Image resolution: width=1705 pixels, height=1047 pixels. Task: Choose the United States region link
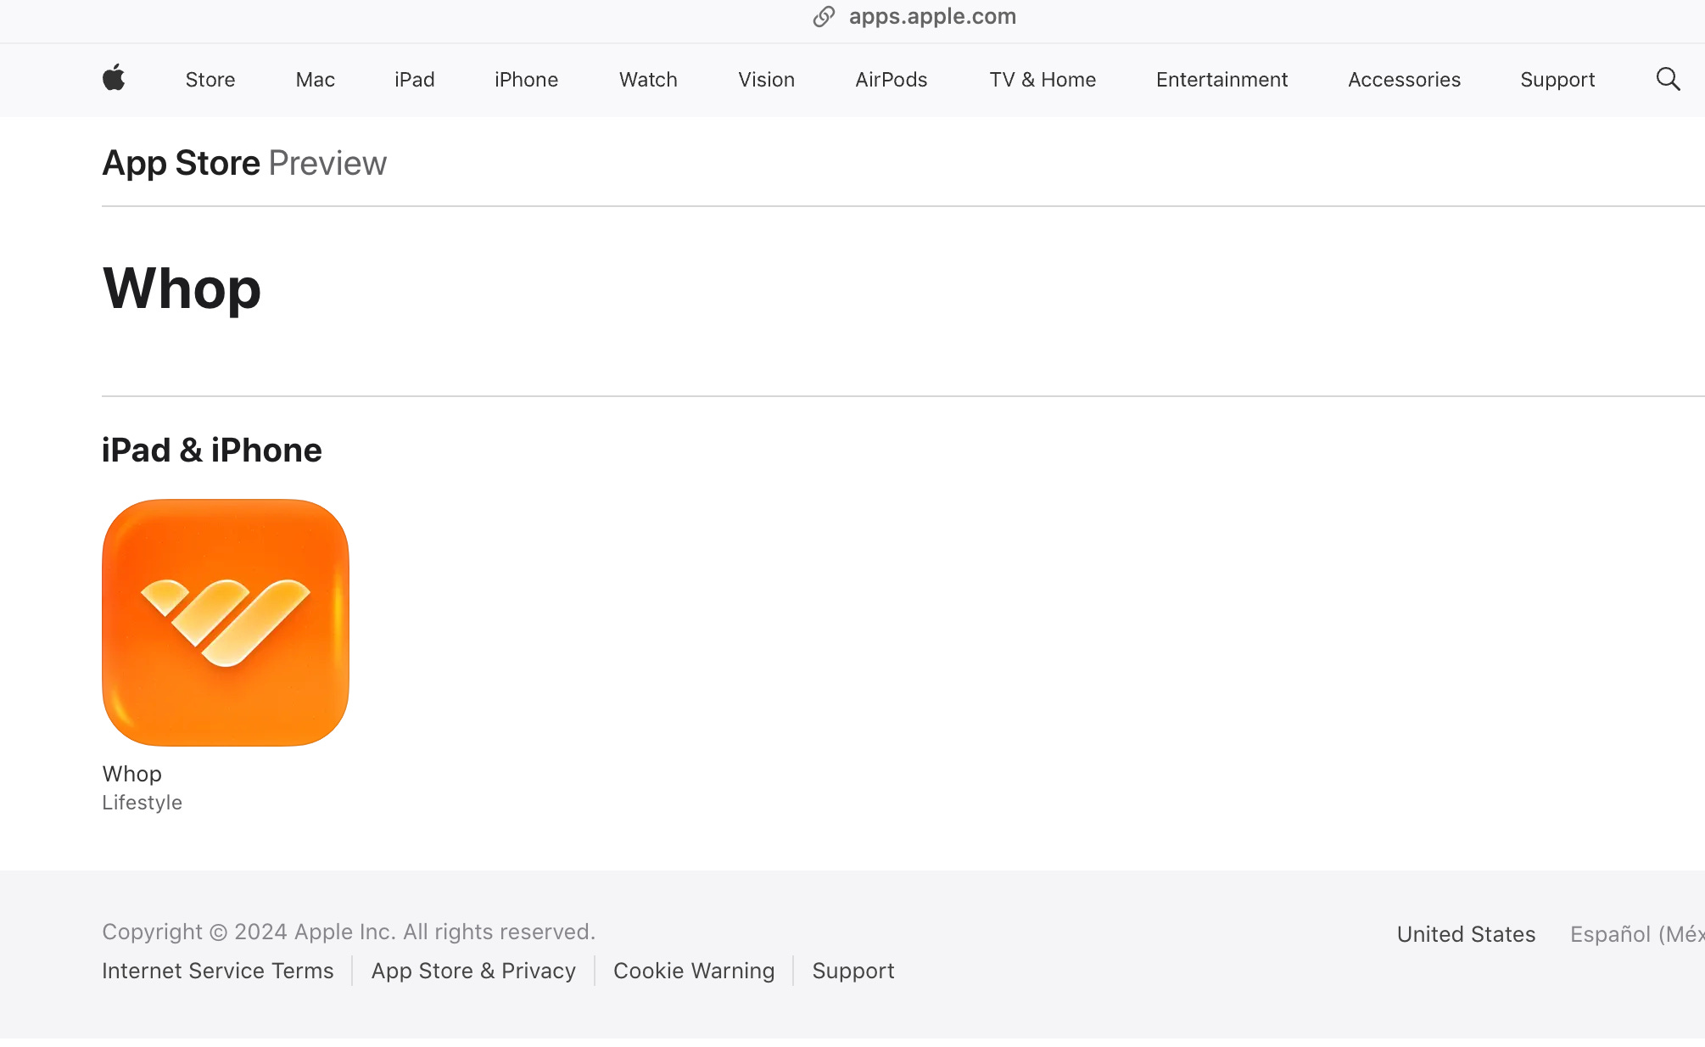point(1466,934)
